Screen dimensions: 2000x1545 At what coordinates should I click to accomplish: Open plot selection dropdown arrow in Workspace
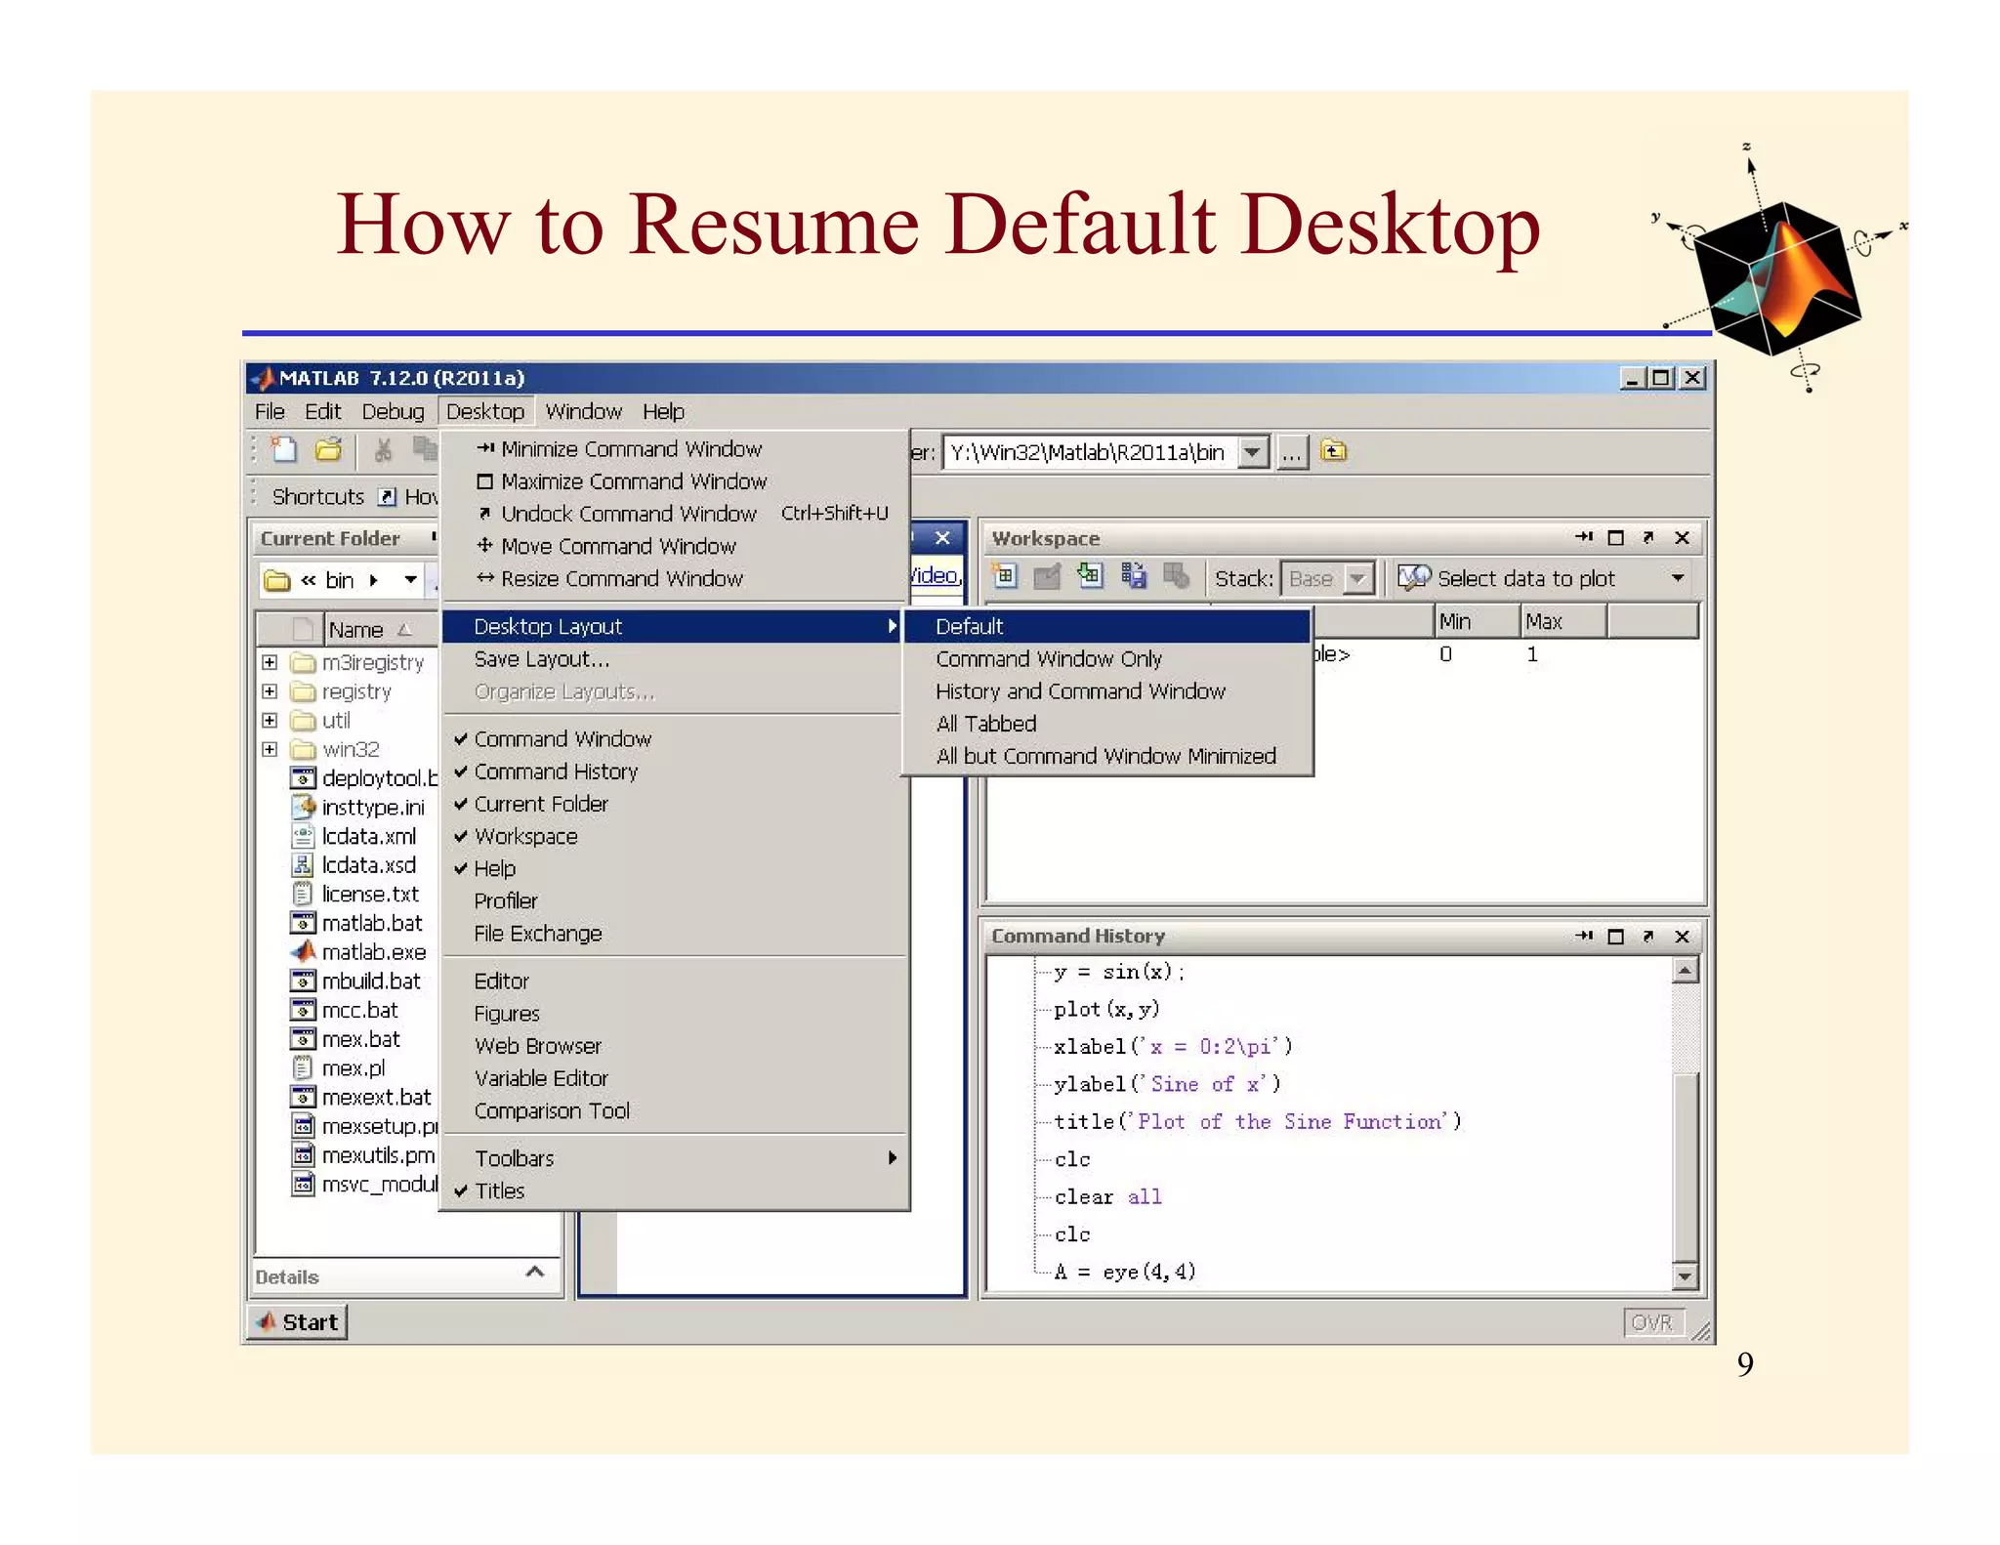[1678, 578]
